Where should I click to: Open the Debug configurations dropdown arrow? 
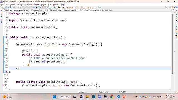pos(52,7)
